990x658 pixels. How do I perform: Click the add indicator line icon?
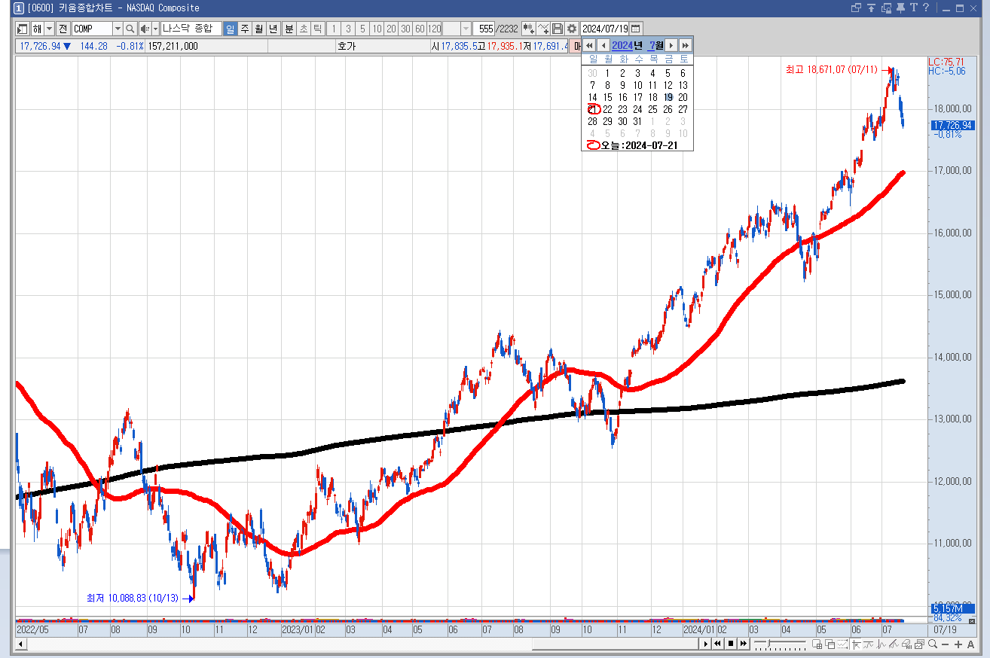(x=543, y=29)
